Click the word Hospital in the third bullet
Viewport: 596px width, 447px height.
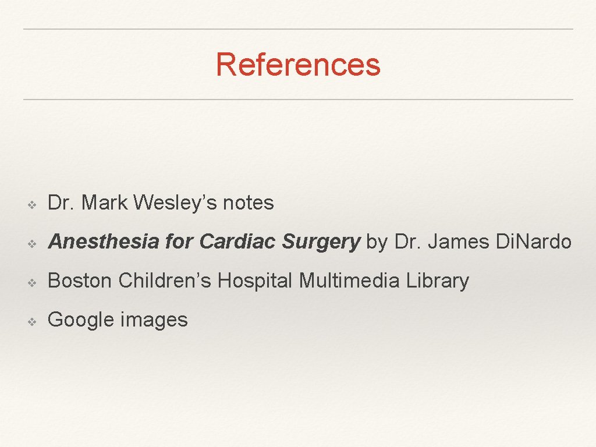(255, 282)
